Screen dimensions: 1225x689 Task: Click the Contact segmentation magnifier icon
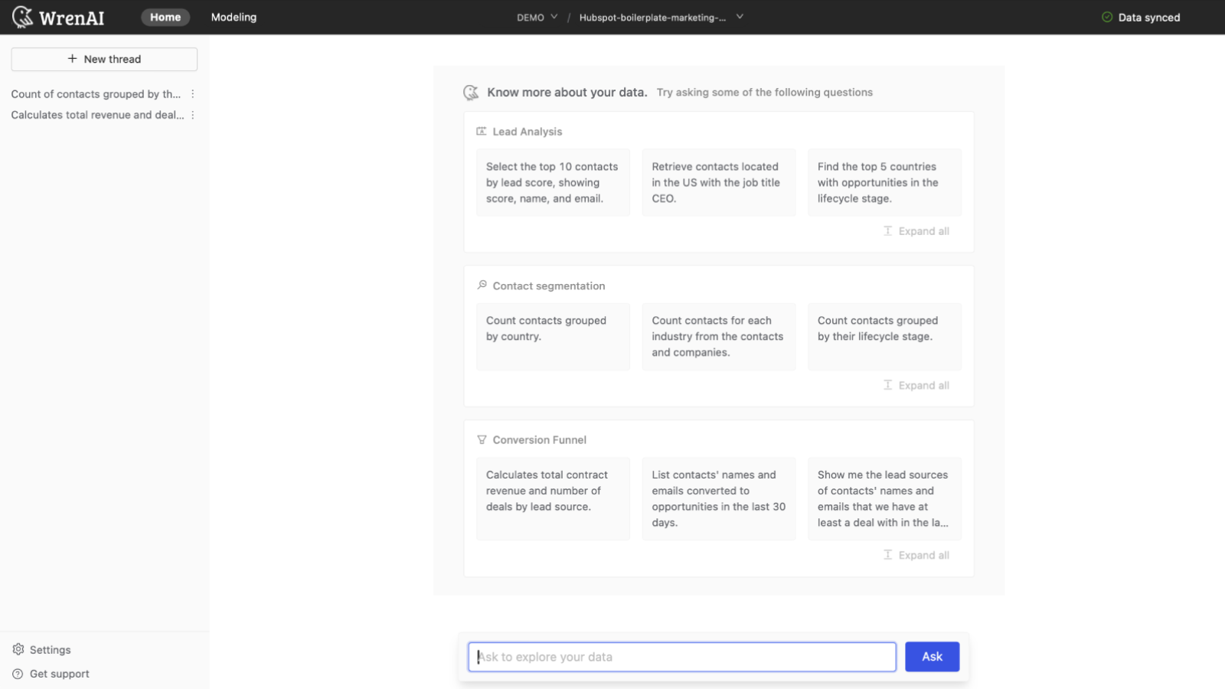click(x=482, y=285)
